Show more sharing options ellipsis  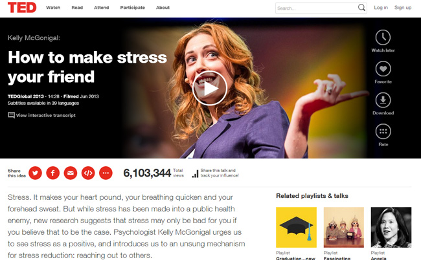pos(106,173)
